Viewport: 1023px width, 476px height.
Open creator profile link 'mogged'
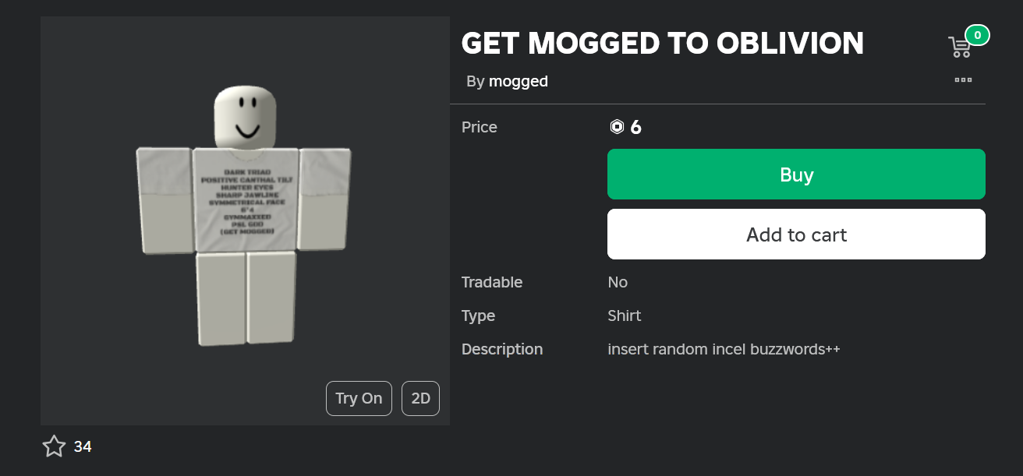pos(519,81)
